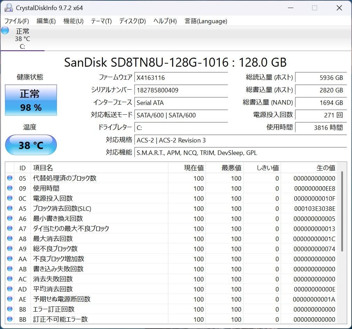Viewport: 352px width, 329px height.
Task: Click the blue indicator for 書き込み失敗回数
Action: [x=10, y=269]
